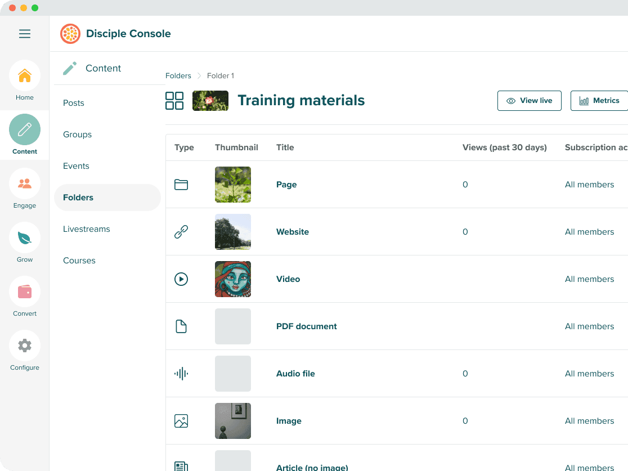Open the Convert wallet icon
The width and height of the screenshot is (628, 471).
(x=25, y=291)
